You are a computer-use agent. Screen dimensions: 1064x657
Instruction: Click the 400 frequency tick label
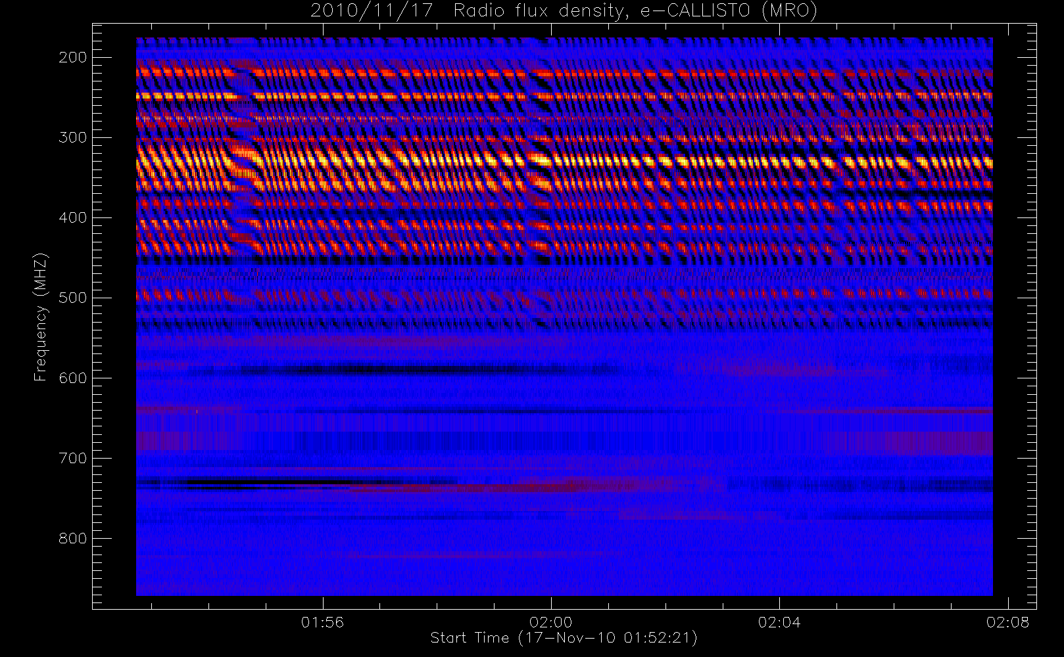point(73,217)
